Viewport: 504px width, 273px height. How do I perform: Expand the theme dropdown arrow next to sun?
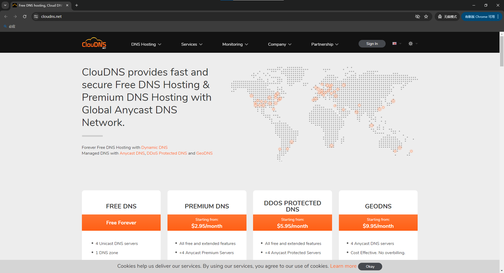coord(416,44)
